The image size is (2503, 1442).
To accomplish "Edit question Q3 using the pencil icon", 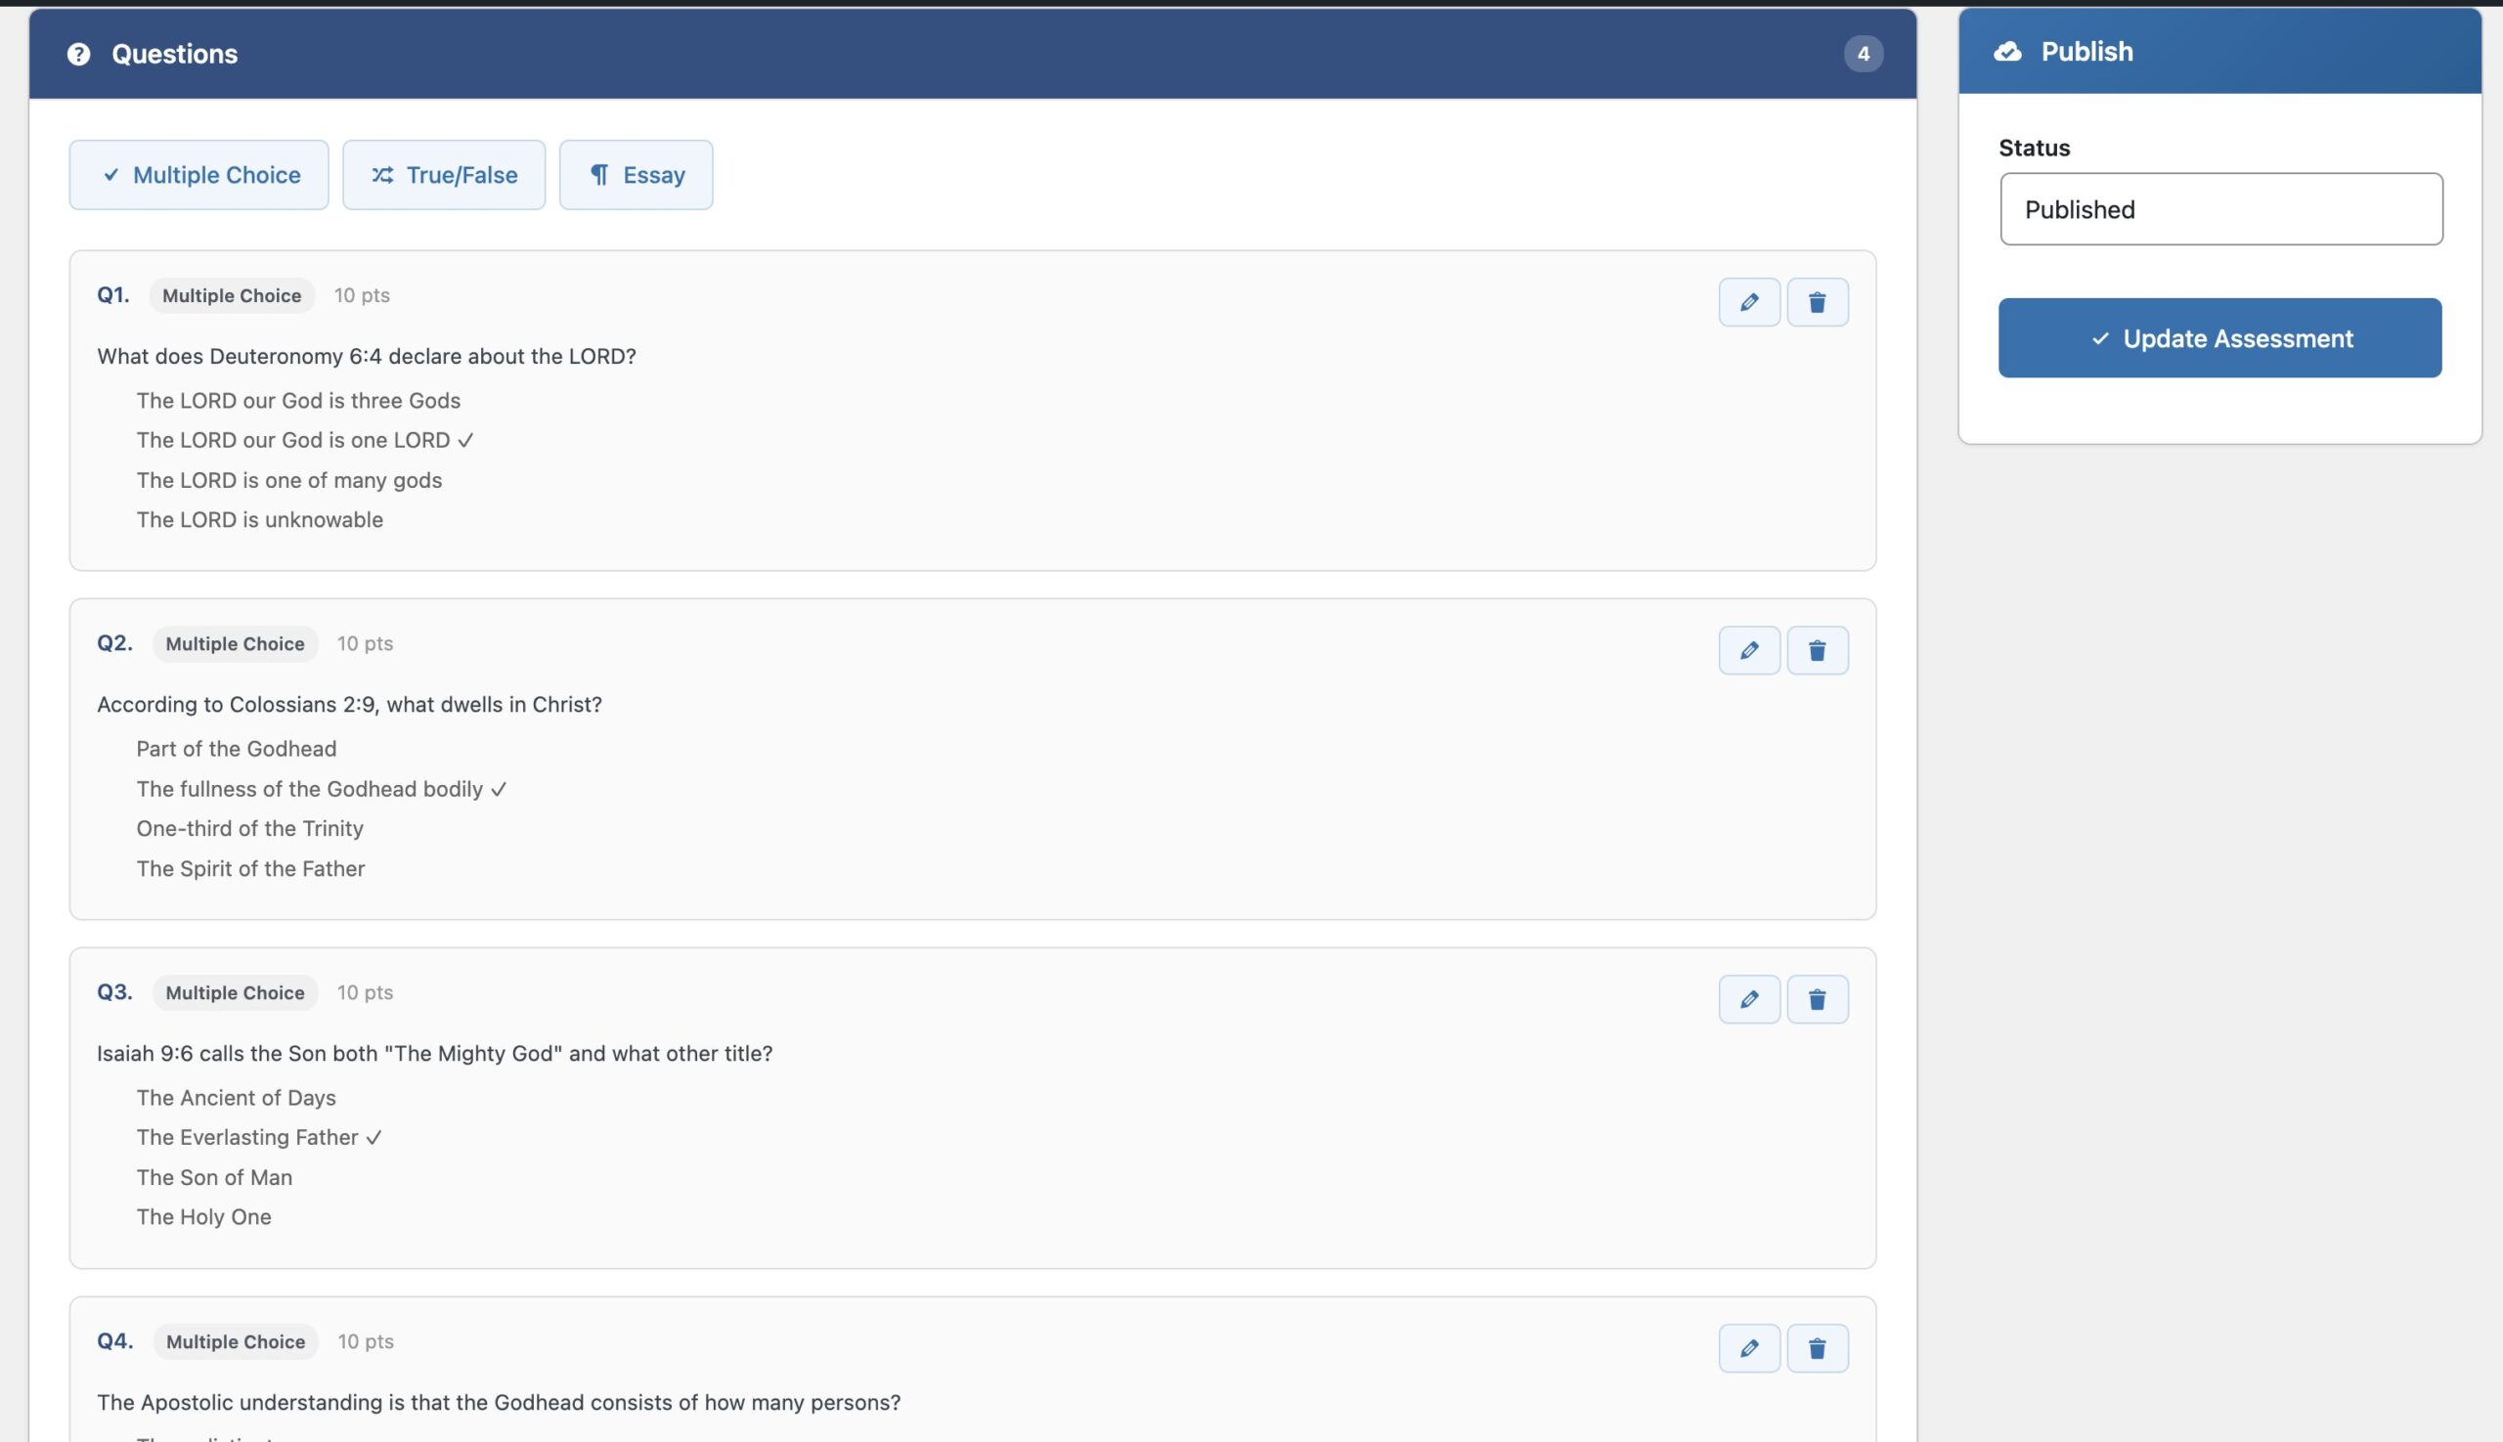I will 1748,999.
